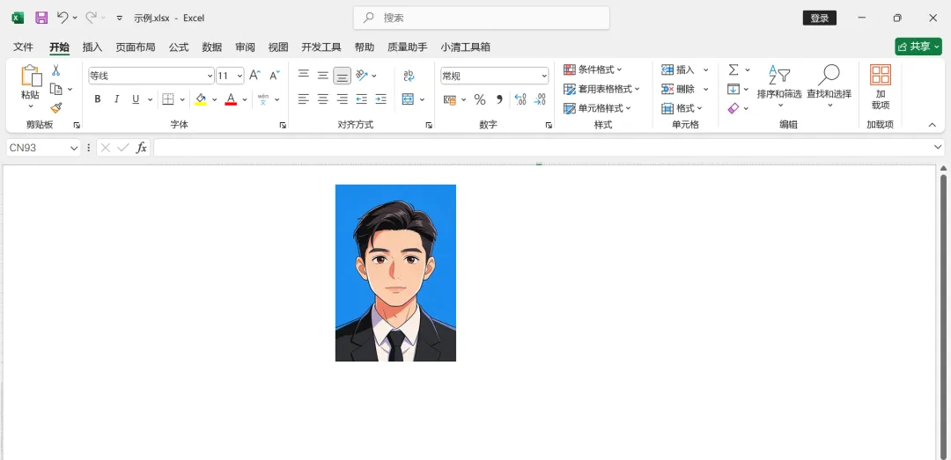Open the fill color palette dropdown
Viewport: 951px width, 460px height.
(215, 99)
